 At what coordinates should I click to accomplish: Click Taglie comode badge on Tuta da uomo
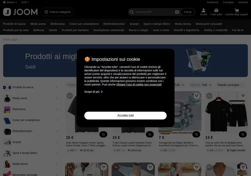coord(236,150)
